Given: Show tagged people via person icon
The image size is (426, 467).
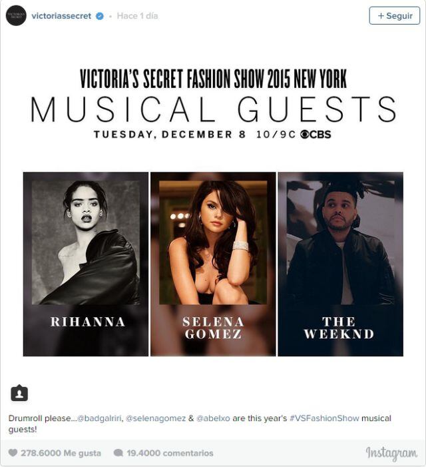Looking at the screenshot, I should [x=19, y=393].
